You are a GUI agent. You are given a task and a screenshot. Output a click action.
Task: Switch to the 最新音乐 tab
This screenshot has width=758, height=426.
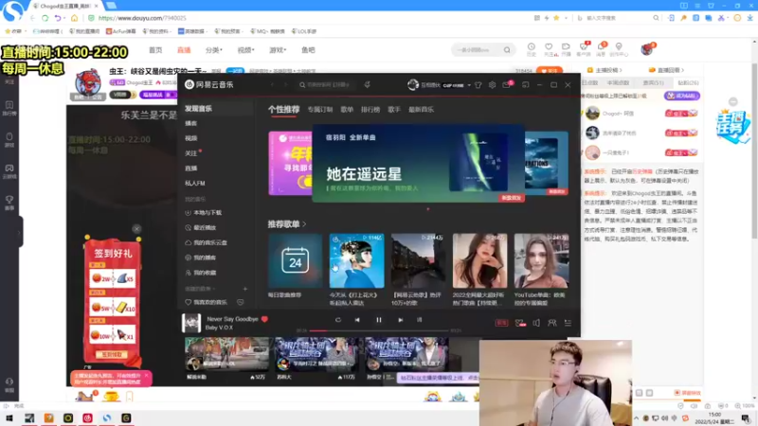point(421,110)
